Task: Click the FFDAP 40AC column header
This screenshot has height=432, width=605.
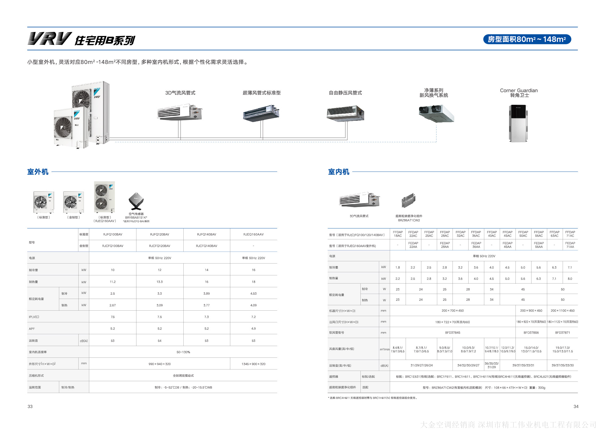Action: coord(492,234)
